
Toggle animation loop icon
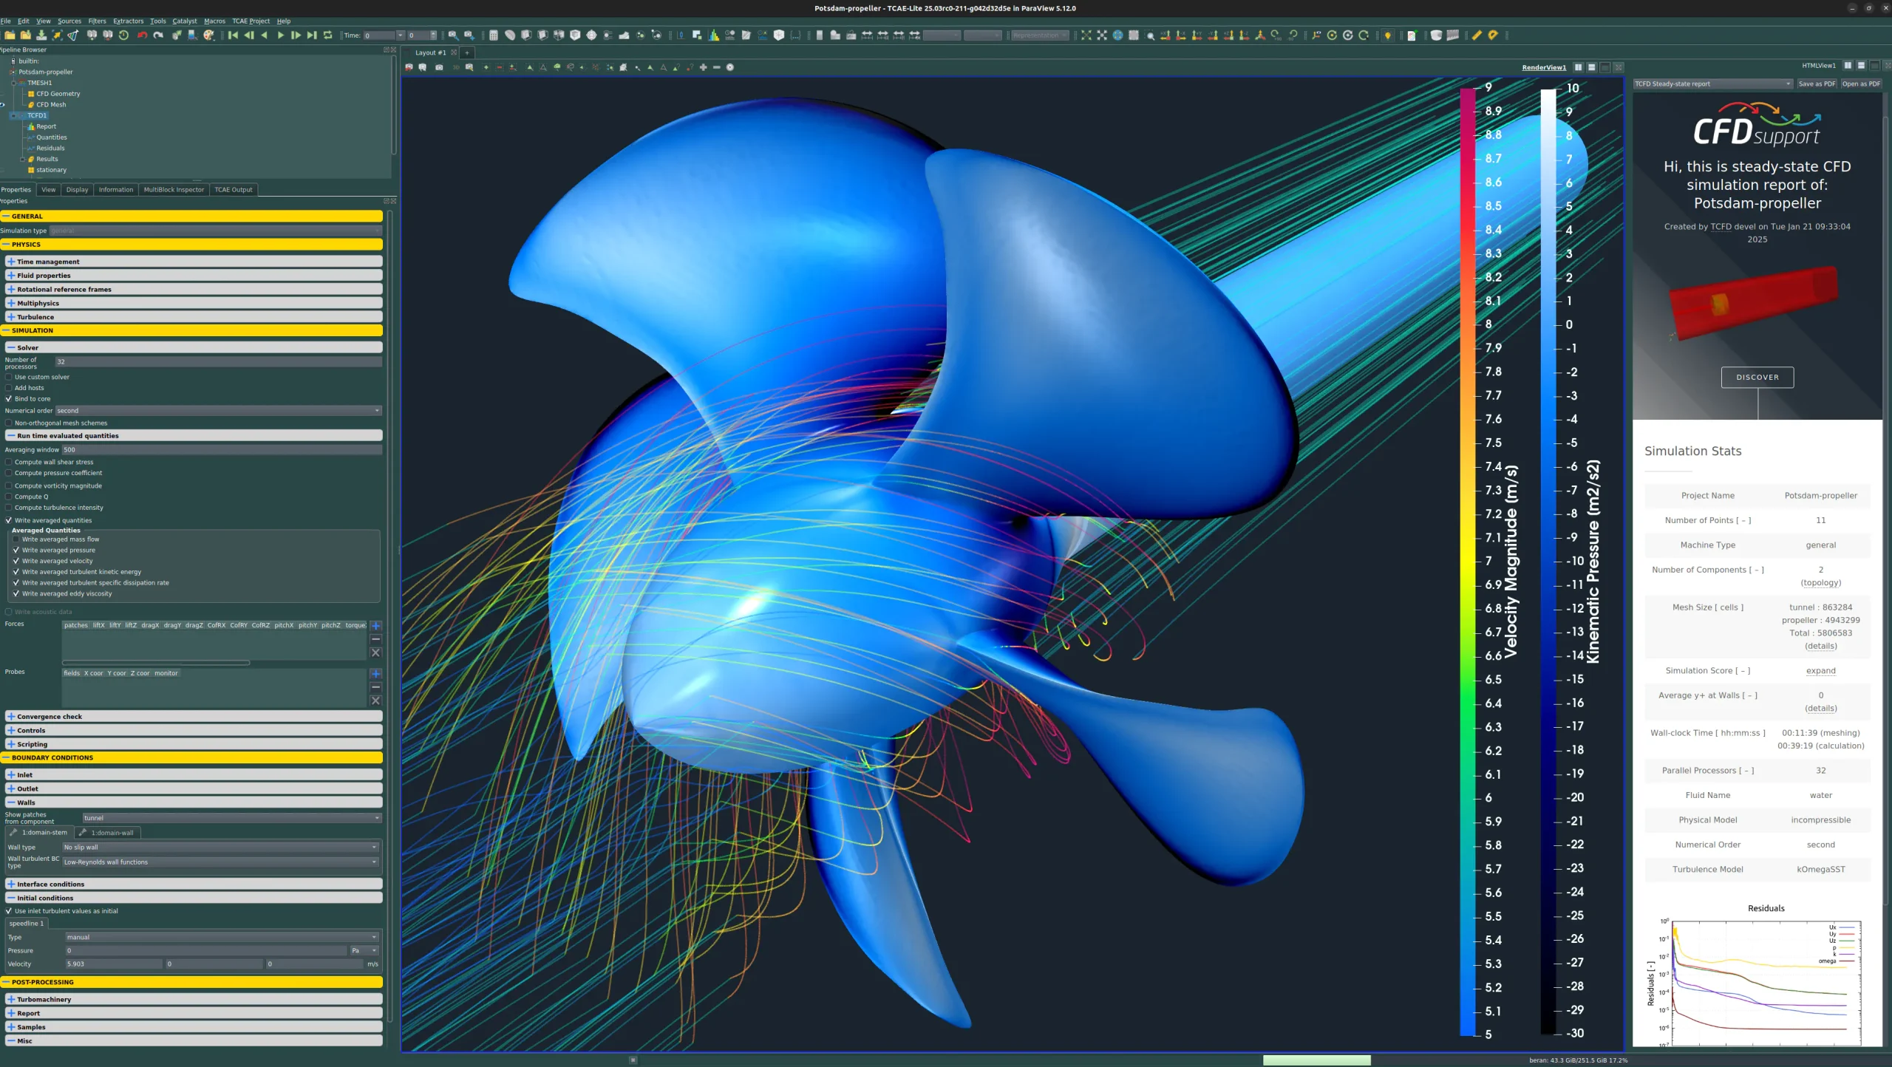click(x=327, y=35)
